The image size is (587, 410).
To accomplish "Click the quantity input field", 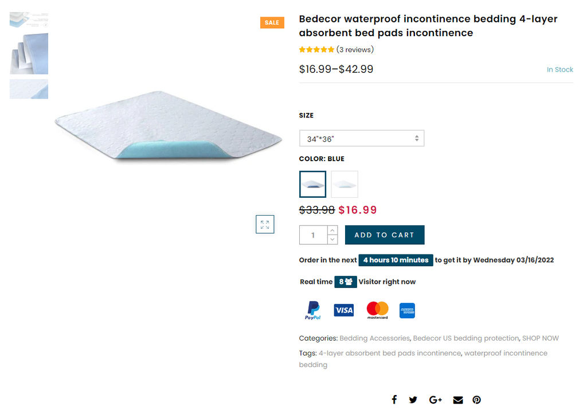I will click(x=313, y=235).
